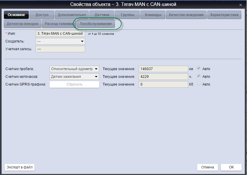247x175 pixels.
Task: Enable Auto for mileage counter
Action: [199, 69]
